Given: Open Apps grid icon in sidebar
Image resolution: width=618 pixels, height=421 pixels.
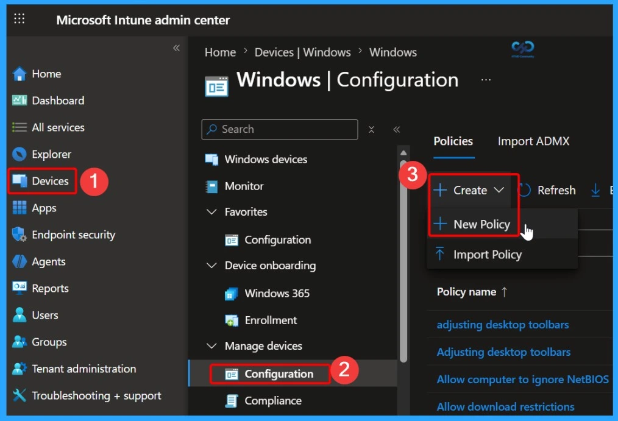Looking at the screenshot, I should coord(20,208).
